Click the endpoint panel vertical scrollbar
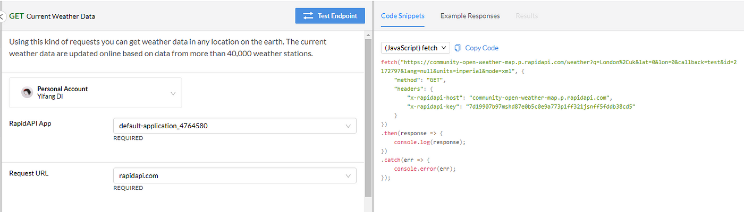744x212 pixels. [368, 118]
